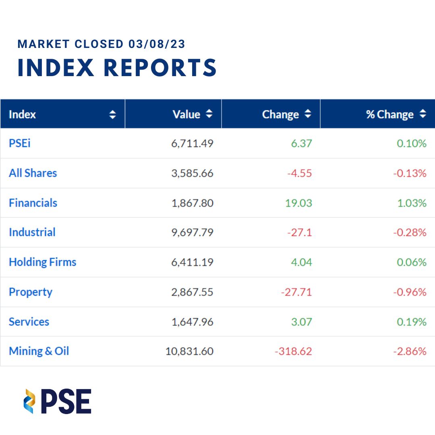Click the Change column header label
Viewport: 435px width, 435px height.
coord(280,114)
